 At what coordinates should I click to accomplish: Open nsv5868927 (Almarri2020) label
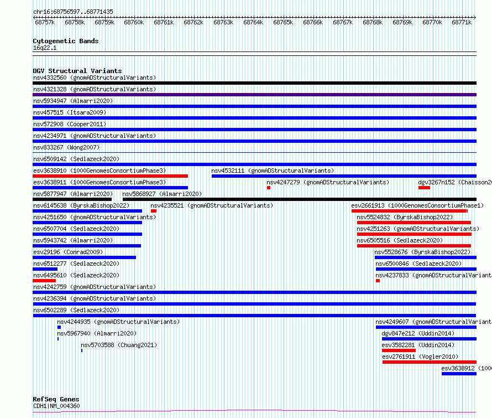[x=162, y=194]
